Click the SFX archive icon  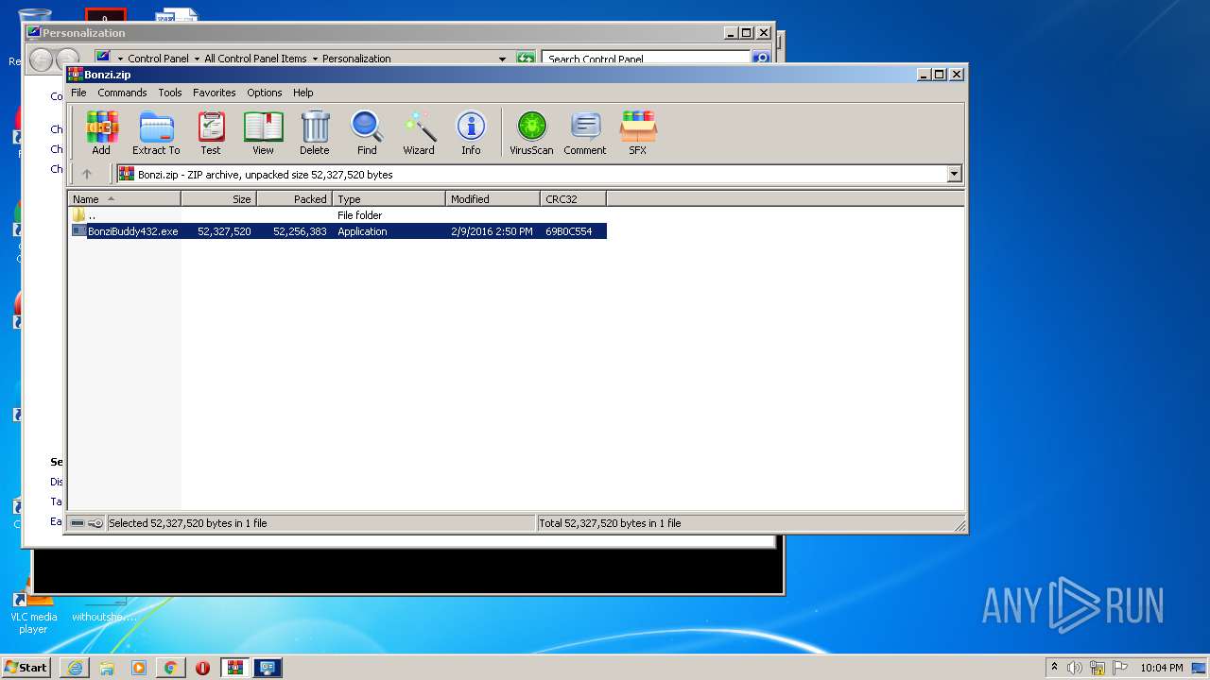click(638, 132)
